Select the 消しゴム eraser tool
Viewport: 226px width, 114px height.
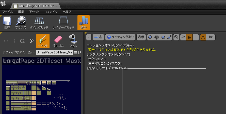click(x=58, y=41)
